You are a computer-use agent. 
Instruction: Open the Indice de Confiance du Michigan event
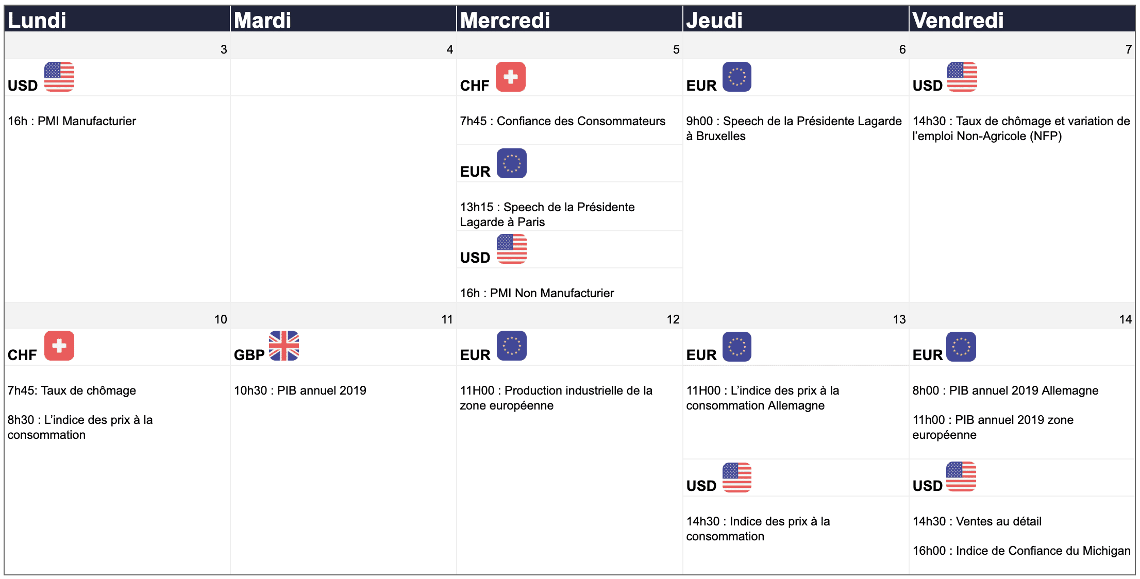click(x=1021, y=551)
